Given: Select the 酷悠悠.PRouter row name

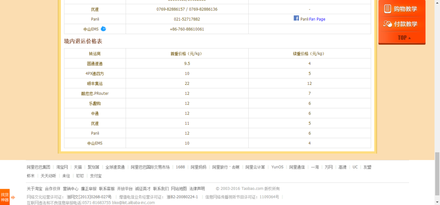Looking at the screenshot, I should click(x=95, y=93).
